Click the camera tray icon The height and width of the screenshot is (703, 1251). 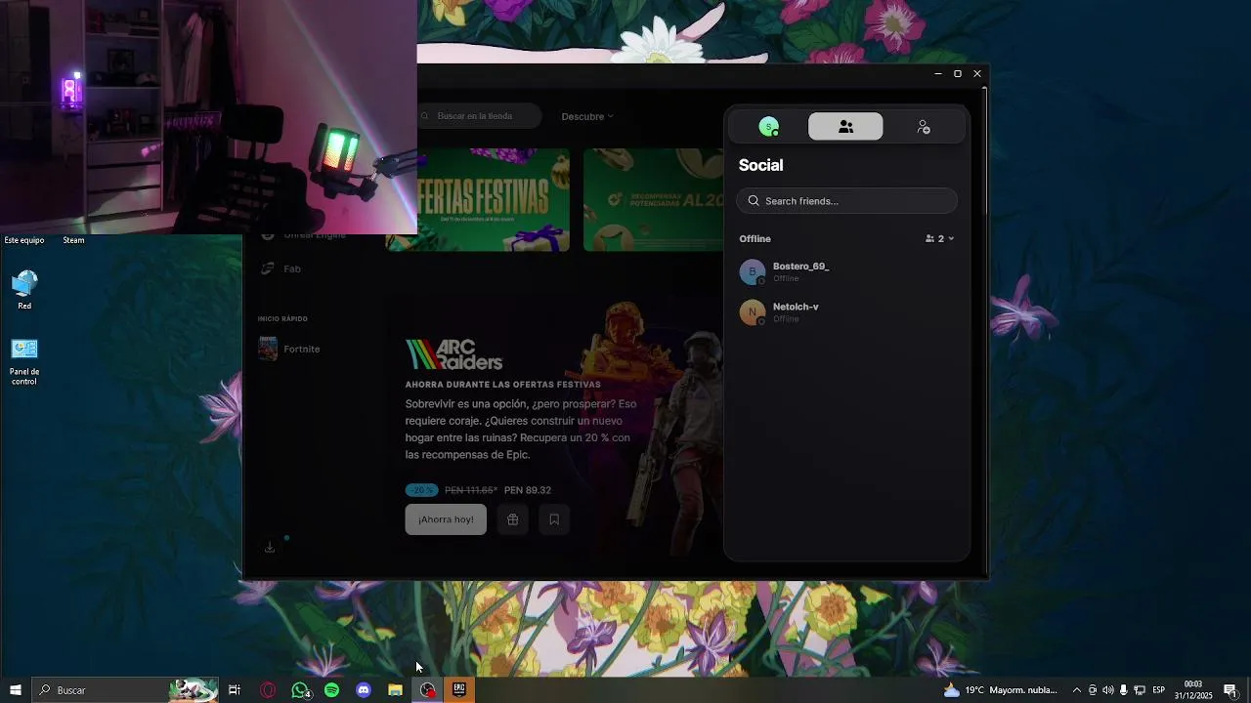[1093, 690]
